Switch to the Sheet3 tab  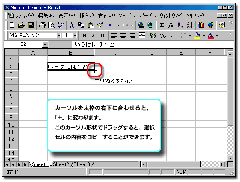pos(82,164)
